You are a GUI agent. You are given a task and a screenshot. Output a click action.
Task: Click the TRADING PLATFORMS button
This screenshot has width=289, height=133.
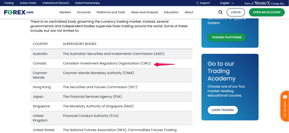(227, 37)
